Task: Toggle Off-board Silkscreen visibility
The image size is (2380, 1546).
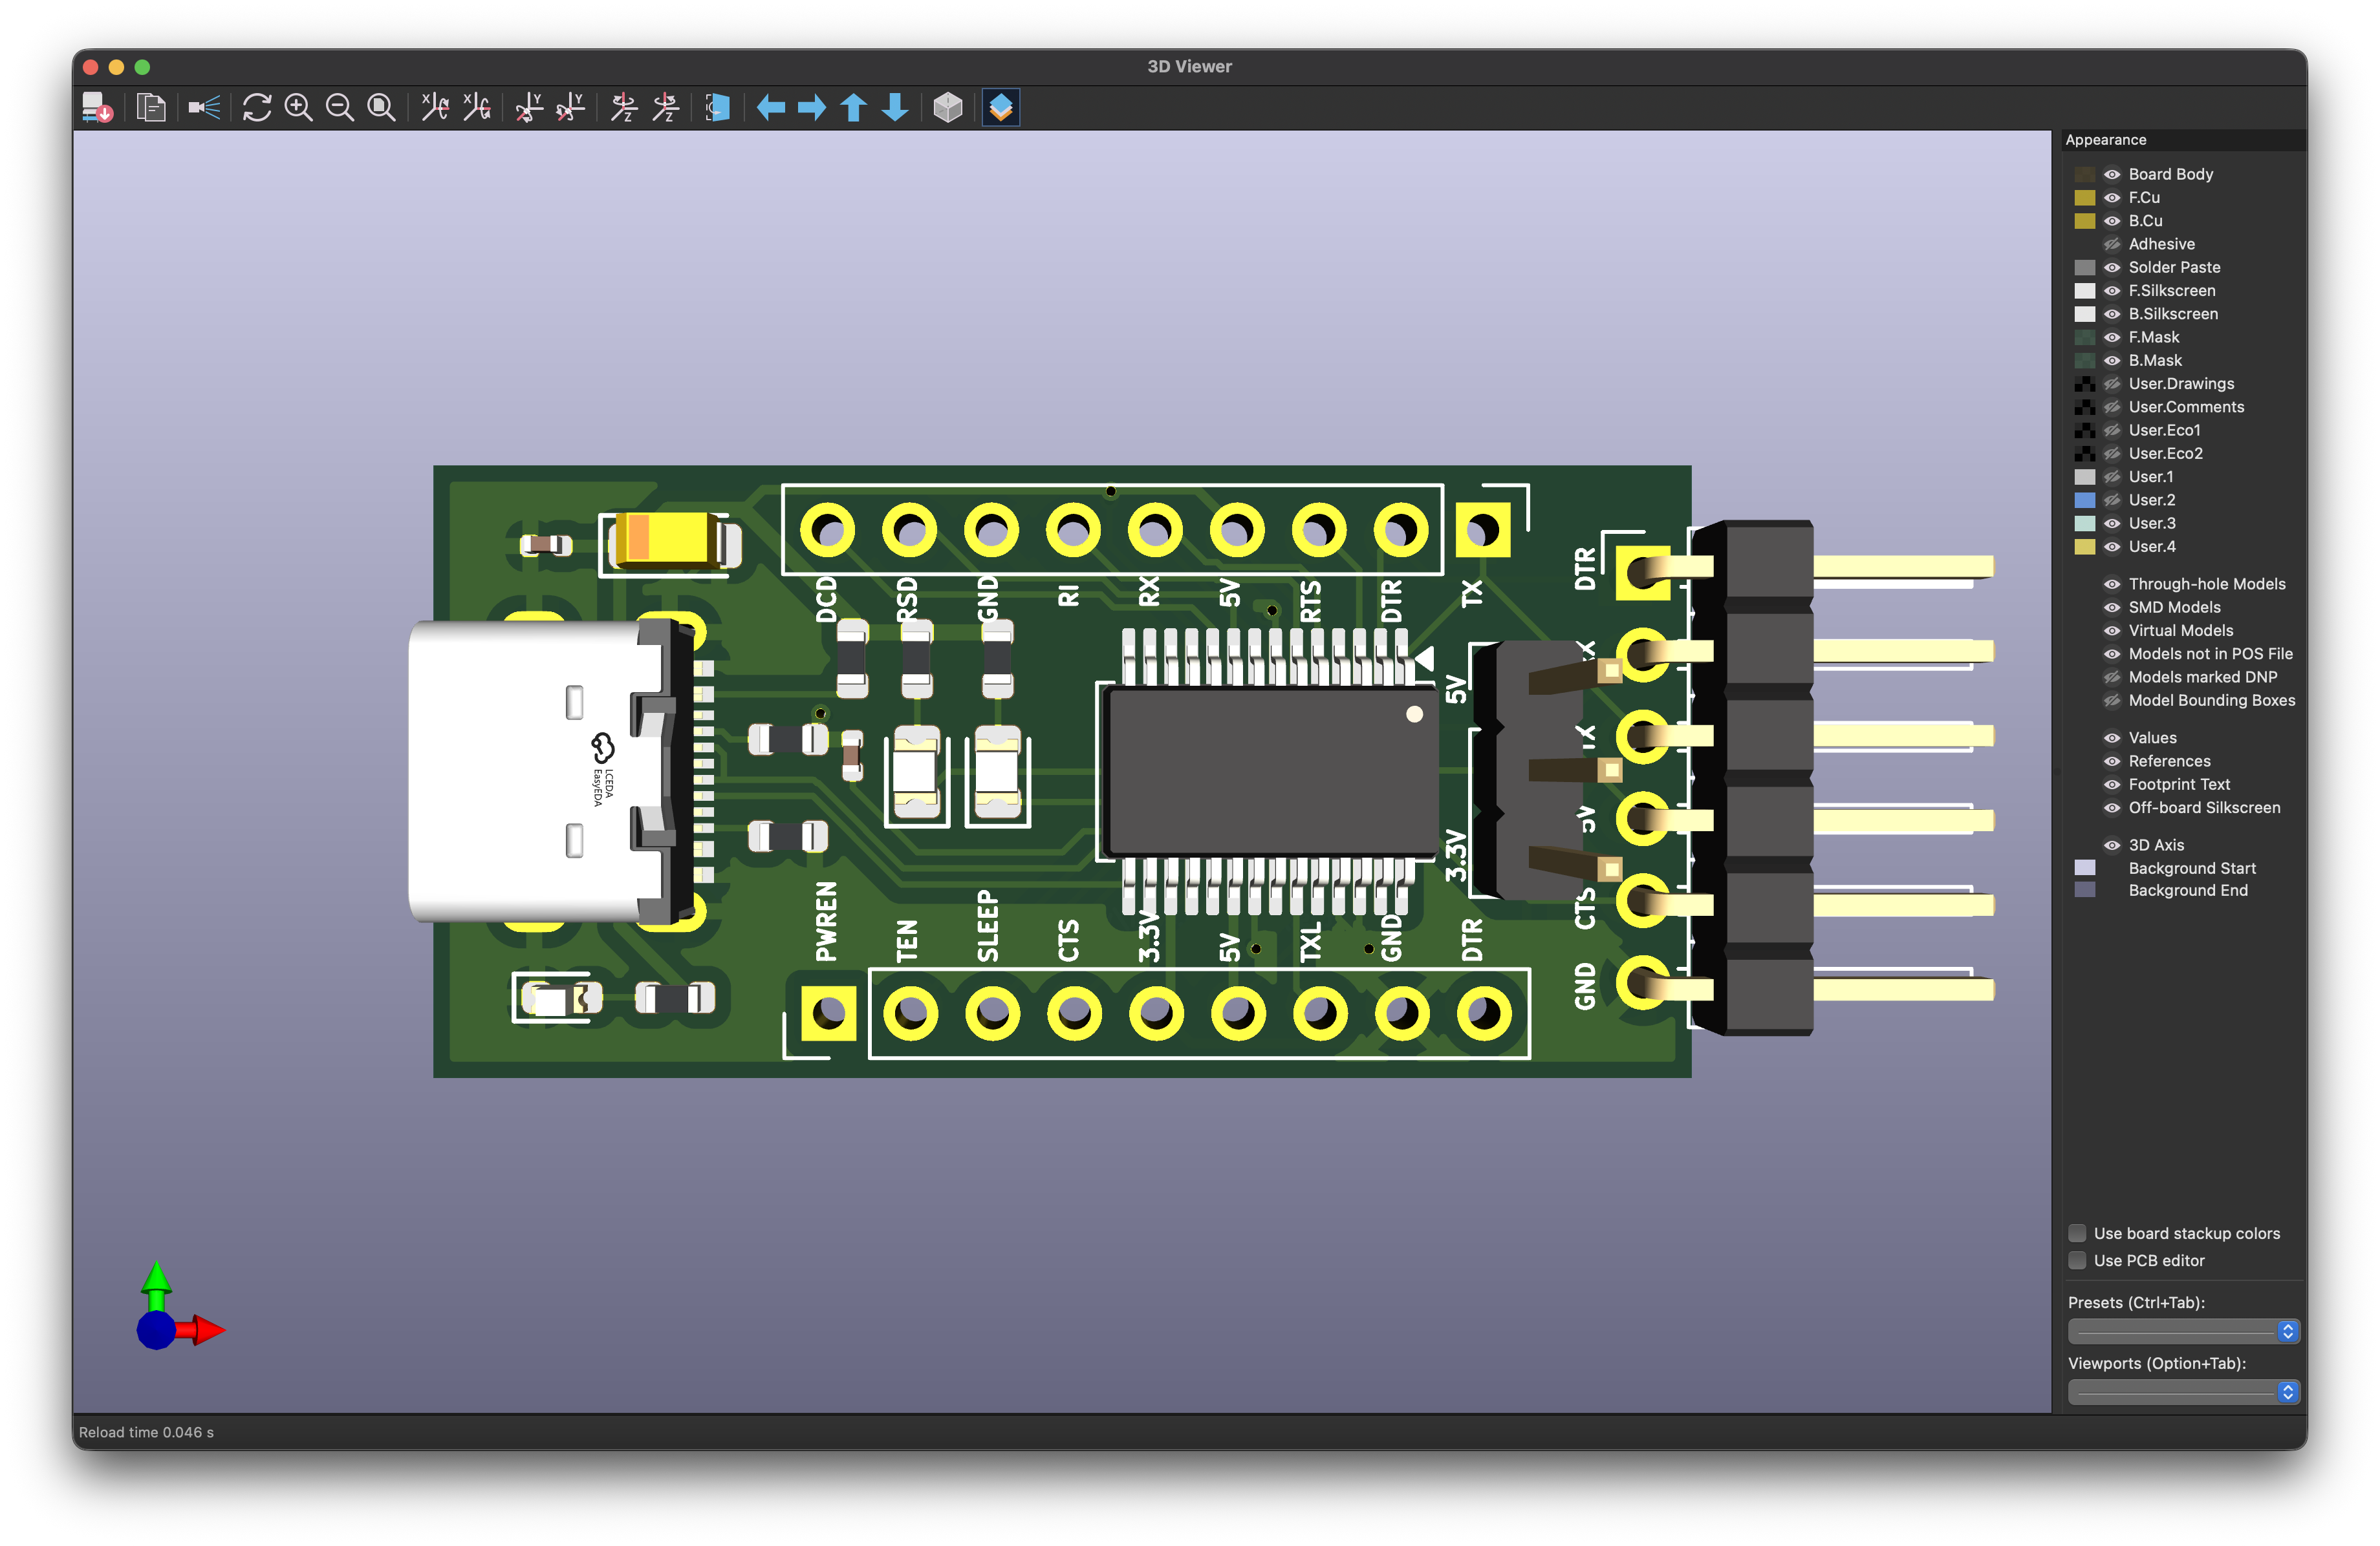Action: (2112, 809)
